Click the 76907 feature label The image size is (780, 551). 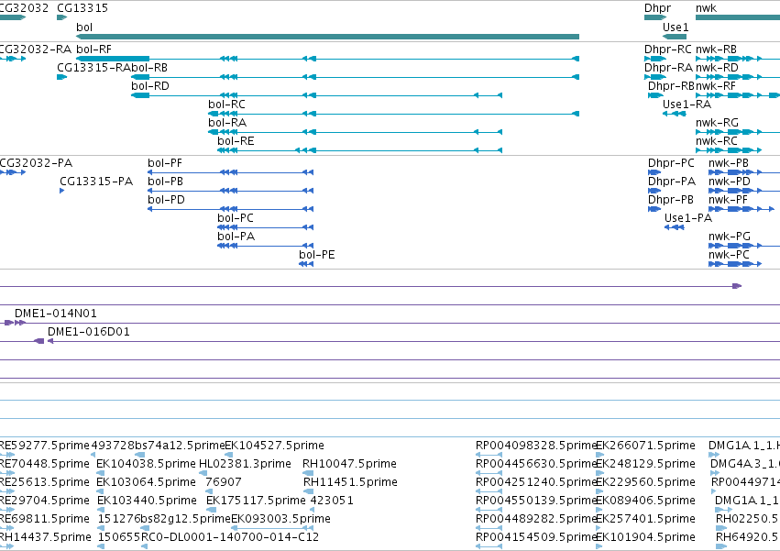click(x=224, y=482)
